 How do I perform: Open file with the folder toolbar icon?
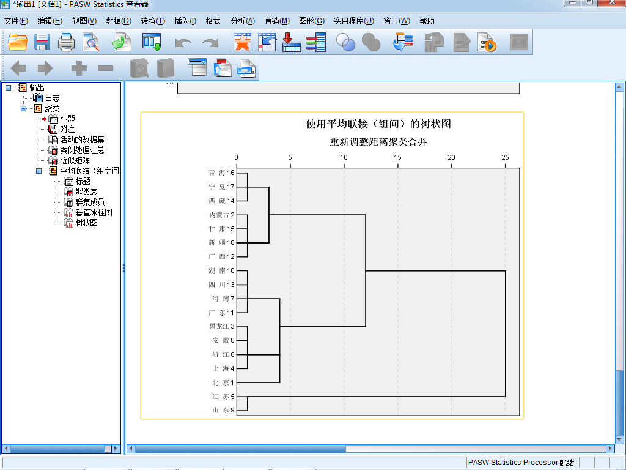coord(18,42)
